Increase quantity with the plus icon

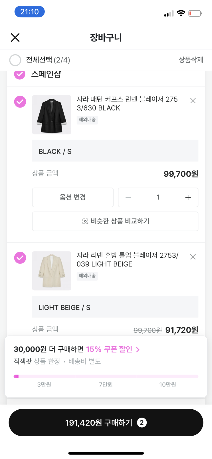click(188, 197)
